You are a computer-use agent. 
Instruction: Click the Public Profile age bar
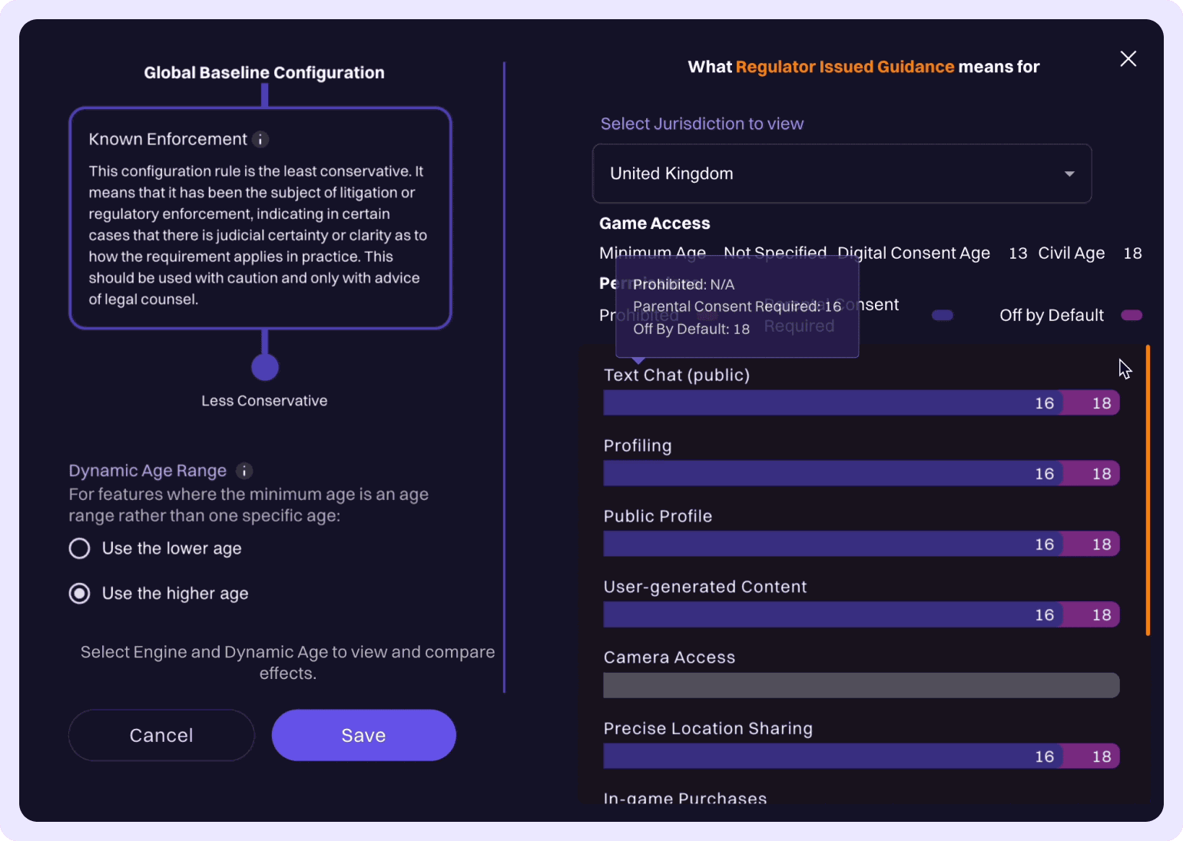tap(860, 545)
